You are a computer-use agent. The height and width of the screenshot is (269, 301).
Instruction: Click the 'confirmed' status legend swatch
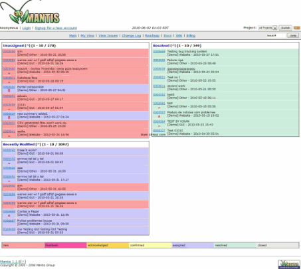tap(150, 245)
